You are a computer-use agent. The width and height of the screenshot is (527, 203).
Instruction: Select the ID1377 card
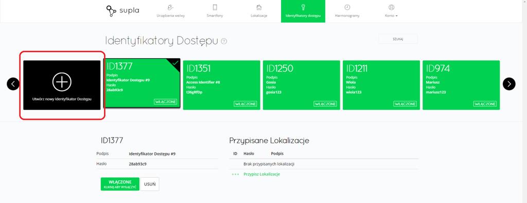(142, 83)
